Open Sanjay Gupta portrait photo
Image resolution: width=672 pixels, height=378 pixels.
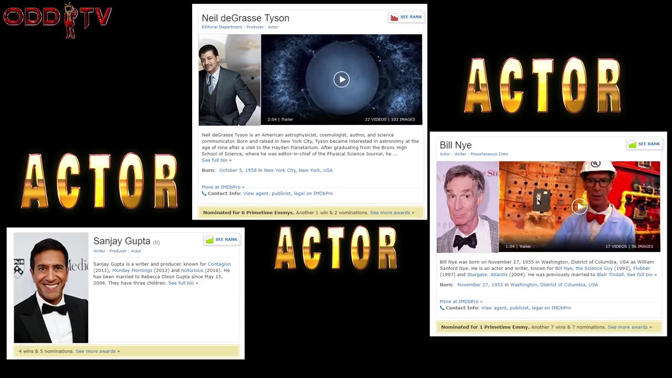tap(51, 288)
